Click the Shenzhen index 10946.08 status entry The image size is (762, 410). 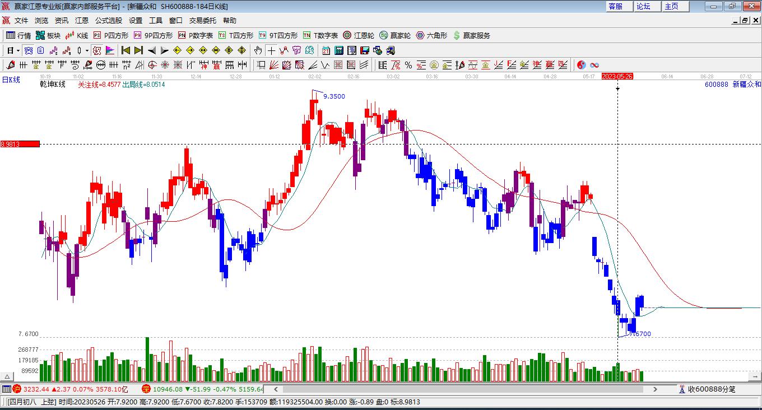pyautogui.click(x=202, y=389)
